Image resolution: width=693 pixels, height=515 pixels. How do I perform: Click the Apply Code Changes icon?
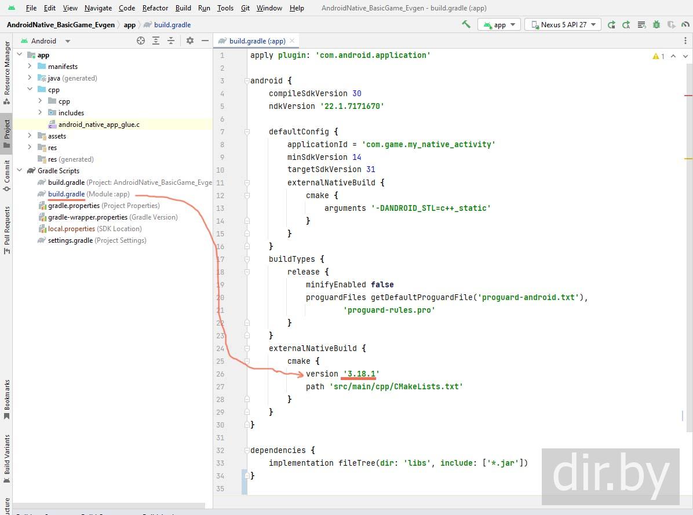(626, 24)
